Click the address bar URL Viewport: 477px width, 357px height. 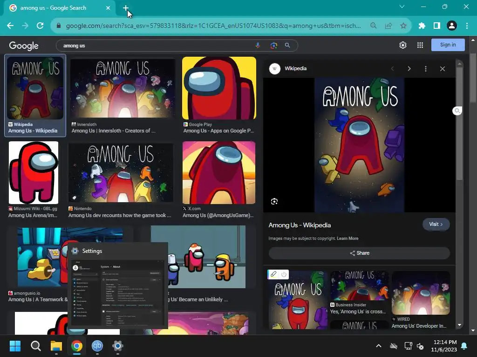(x=213, y=26)
